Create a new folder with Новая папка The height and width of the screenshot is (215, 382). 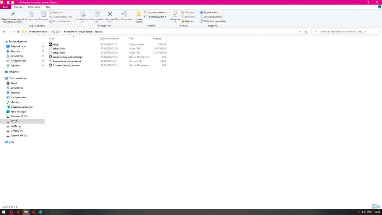[x=139, y=16]
